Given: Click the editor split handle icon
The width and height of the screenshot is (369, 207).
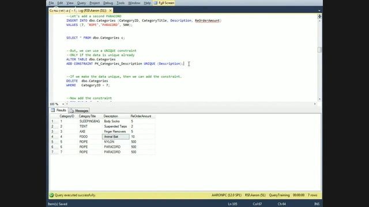Looking at the screenshot, I should (319, 16).
